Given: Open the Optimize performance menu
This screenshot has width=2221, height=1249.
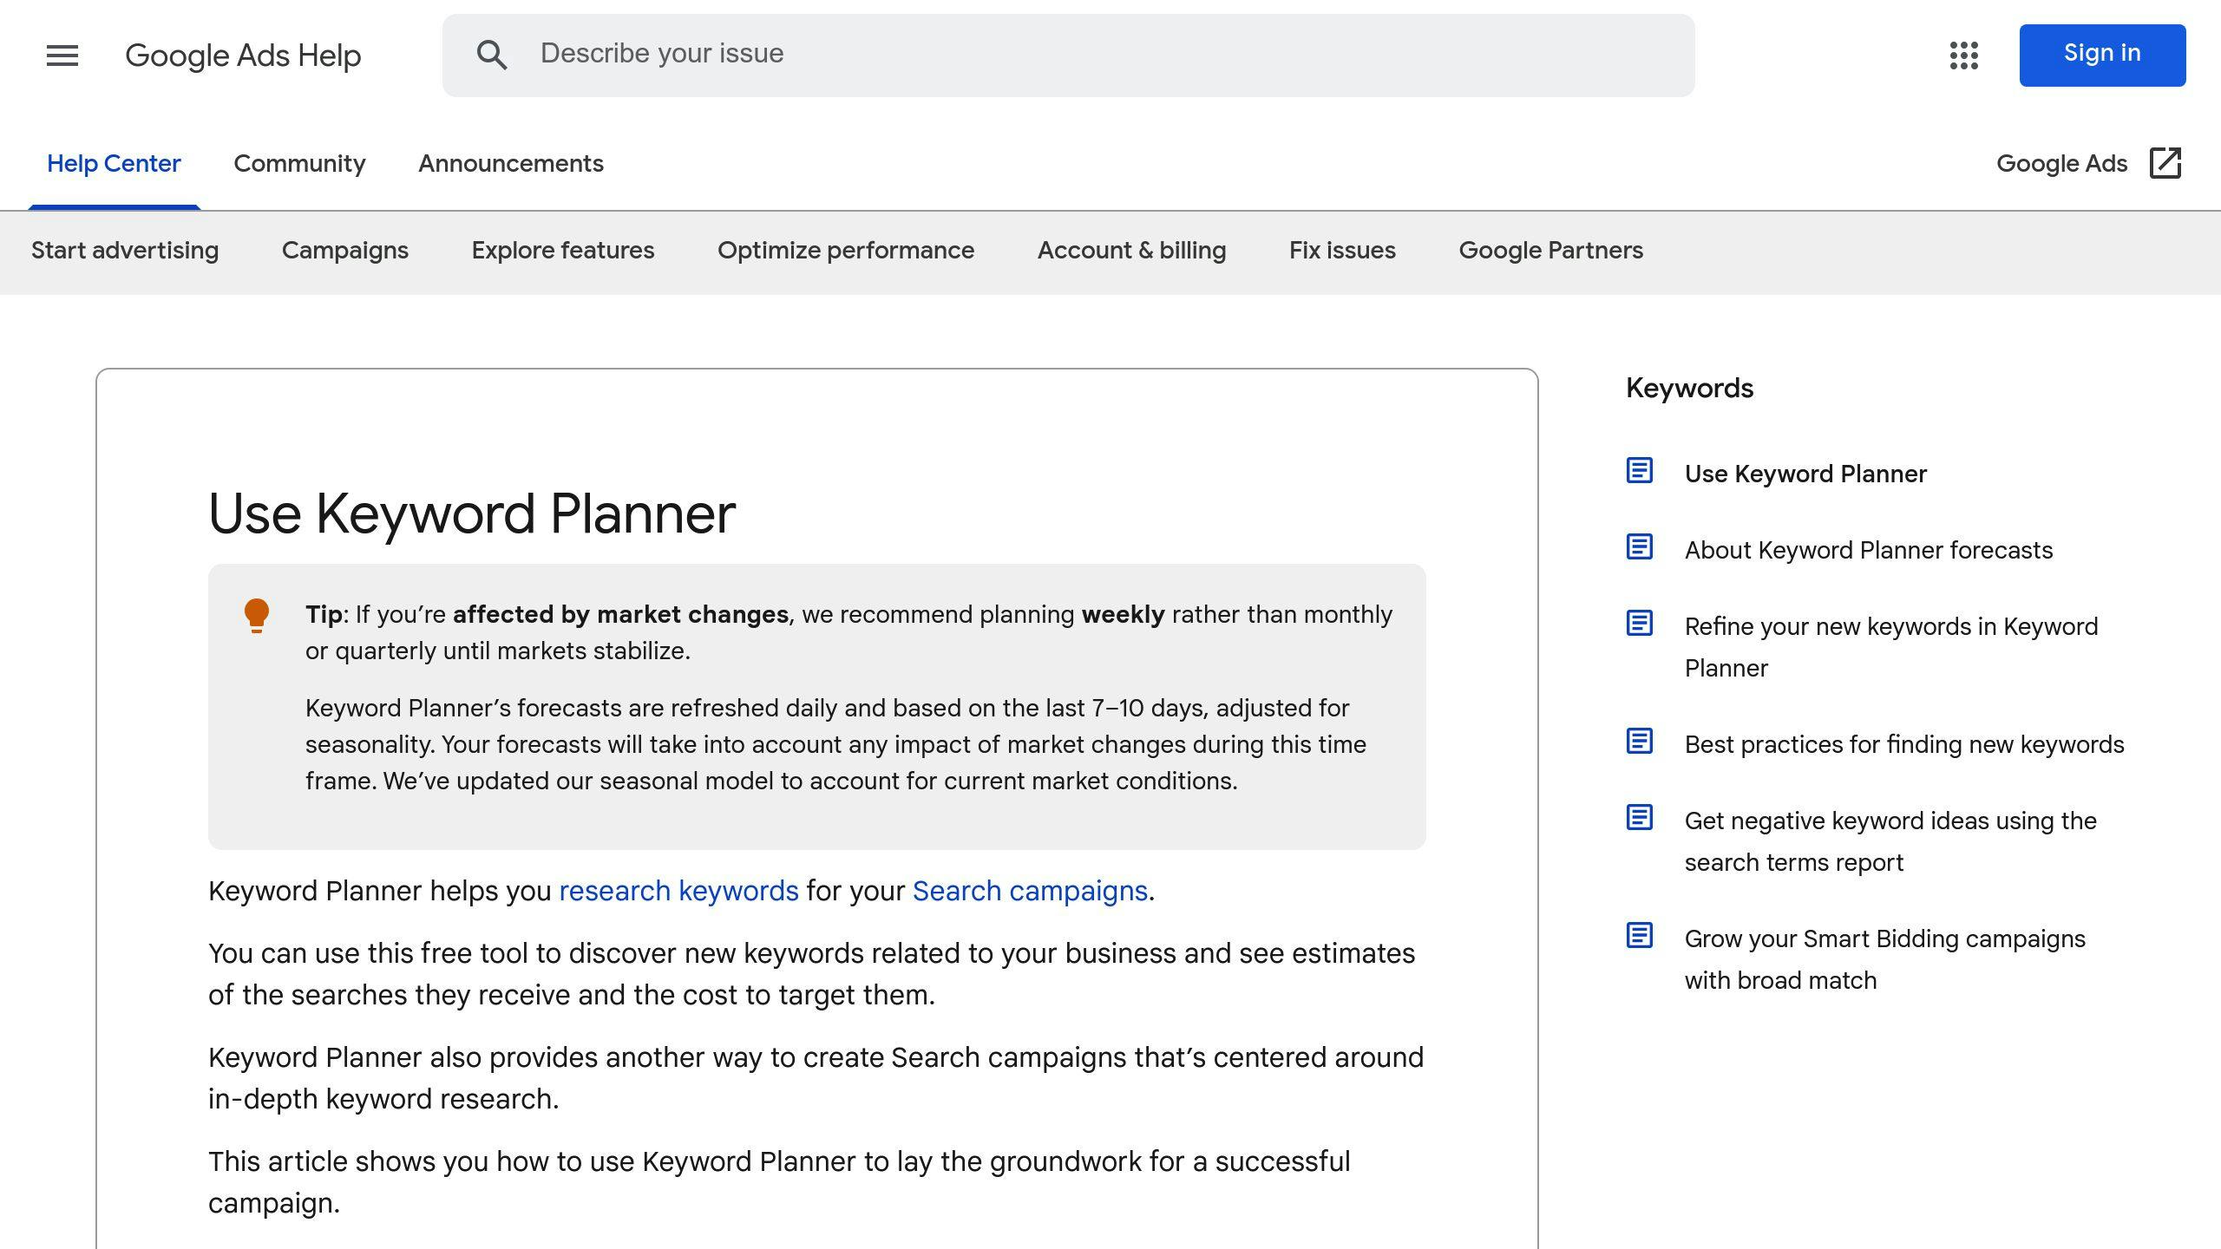Looking at the screenshot, I should 846,251.
